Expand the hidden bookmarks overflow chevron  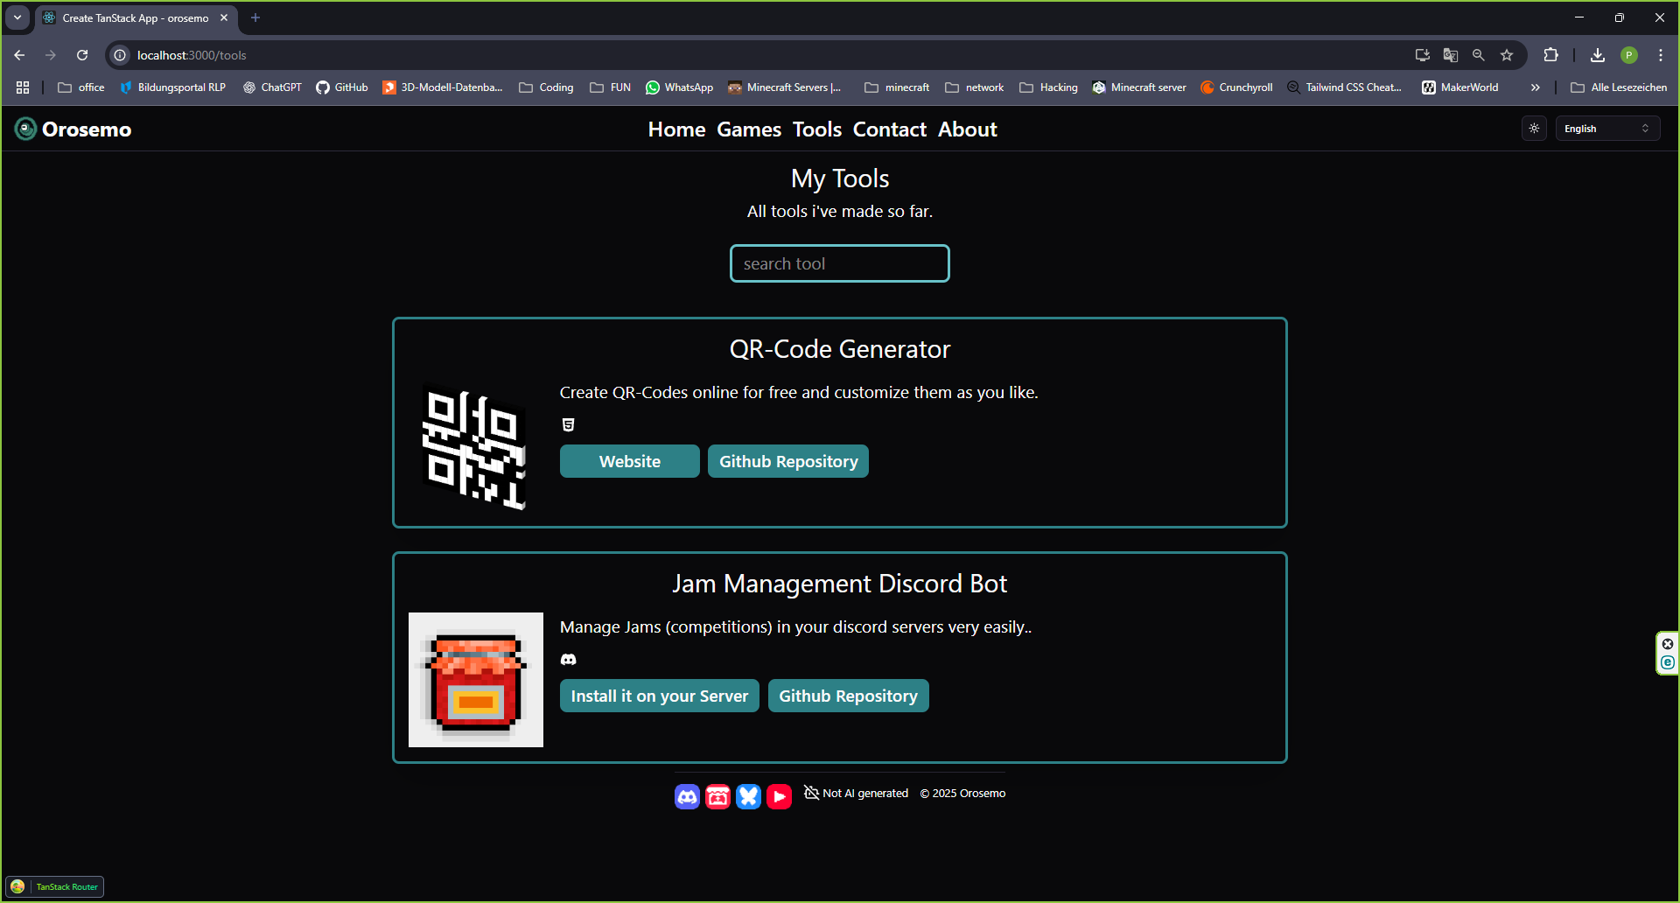point(1535,87)
